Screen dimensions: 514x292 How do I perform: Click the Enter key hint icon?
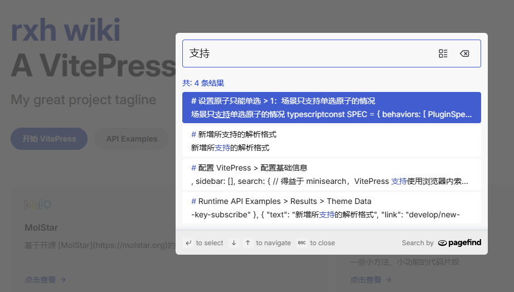pos(188,243)
